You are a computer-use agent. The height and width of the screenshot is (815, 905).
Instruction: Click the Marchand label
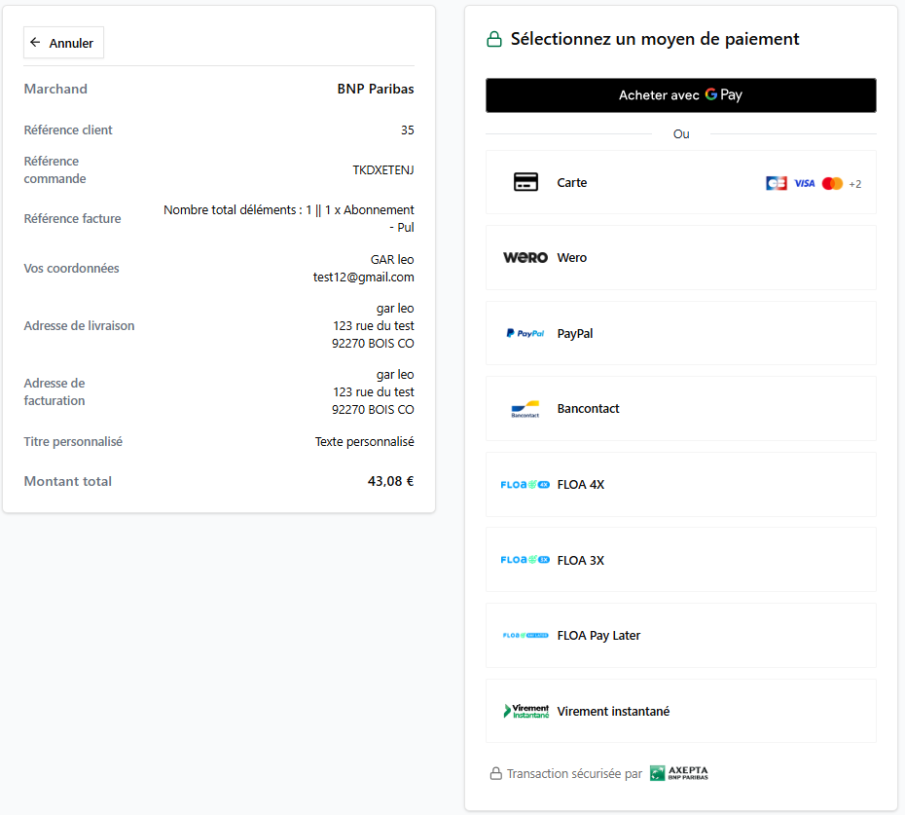click(55, 89)
